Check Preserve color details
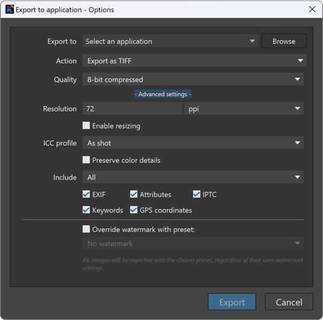 (x=86, y=160)
